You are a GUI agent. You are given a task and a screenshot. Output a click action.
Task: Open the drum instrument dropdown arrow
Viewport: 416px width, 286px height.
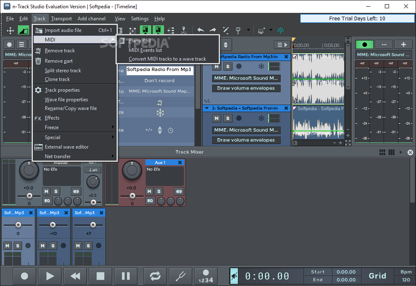271,30
